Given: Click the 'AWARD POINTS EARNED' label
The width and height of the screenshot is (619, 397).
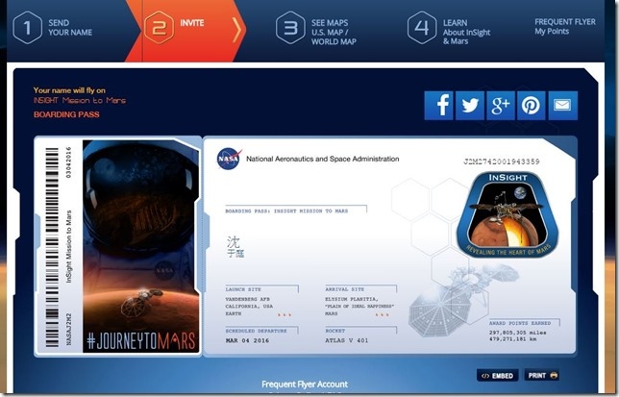Looking at the screenshot, I should click(520, 323).
